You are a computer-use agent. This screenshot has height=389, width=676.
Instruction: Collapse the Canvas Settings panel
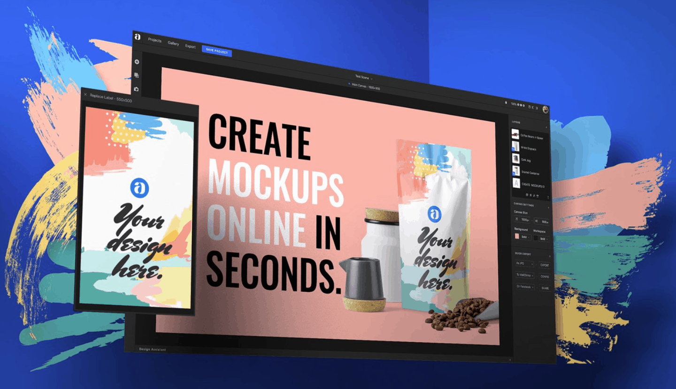tap(548, 208)
